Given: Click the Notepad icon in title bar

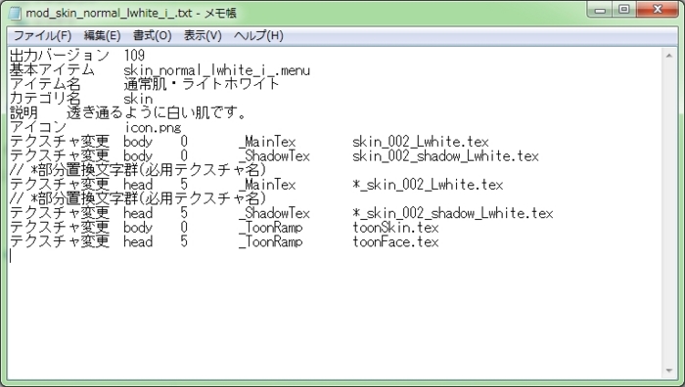Looking at the screenshot, I should tap(15, 13).
